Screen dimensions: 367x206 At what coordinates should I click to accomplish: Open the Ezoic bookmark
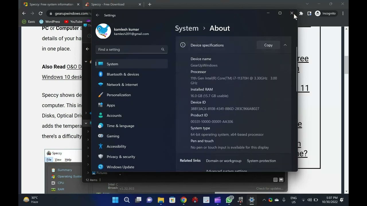pyautogui.click(x=28, y=21)
